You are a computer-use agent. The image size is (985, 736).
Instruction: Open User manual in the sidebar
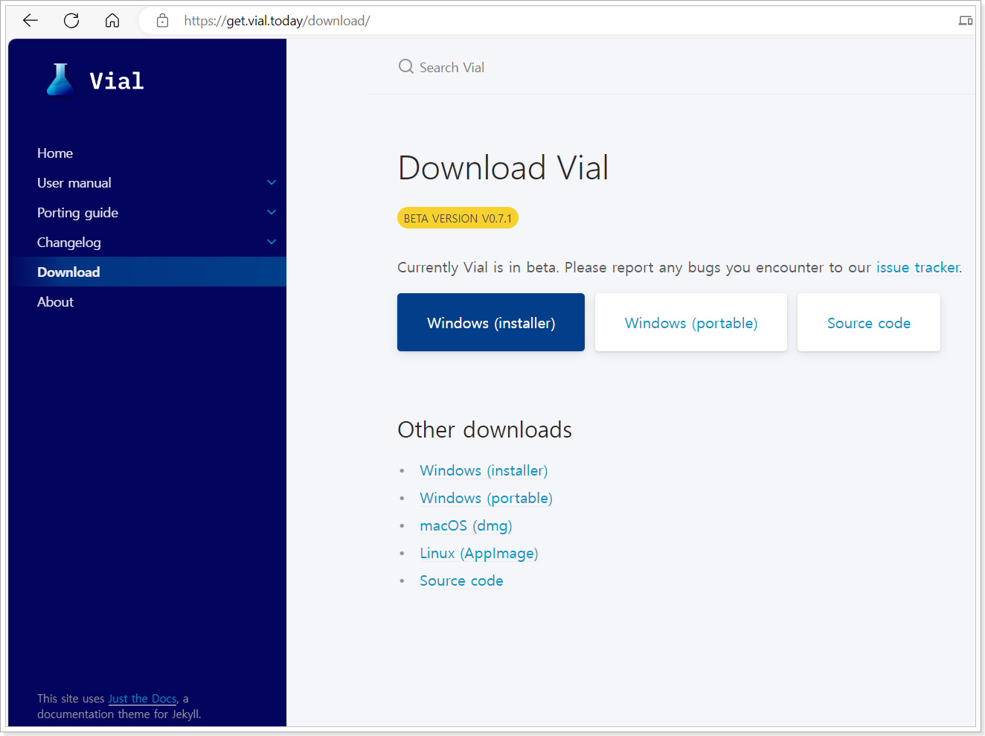74,182
